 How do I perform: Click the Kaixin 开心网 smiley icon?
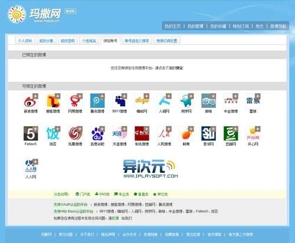(253, 134)
